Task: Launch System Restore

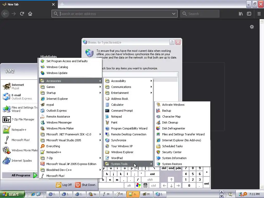Action: 182,164
